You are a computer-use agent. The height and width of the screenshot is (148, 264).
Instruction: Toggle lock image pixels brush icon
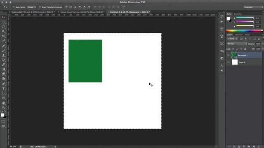(x=237, y=49)
